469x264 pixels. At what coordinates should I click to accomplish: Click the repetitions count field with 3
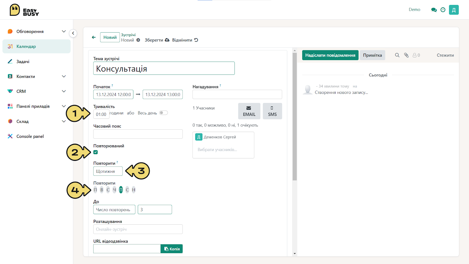pyautogui.click(x=155, y=209)
